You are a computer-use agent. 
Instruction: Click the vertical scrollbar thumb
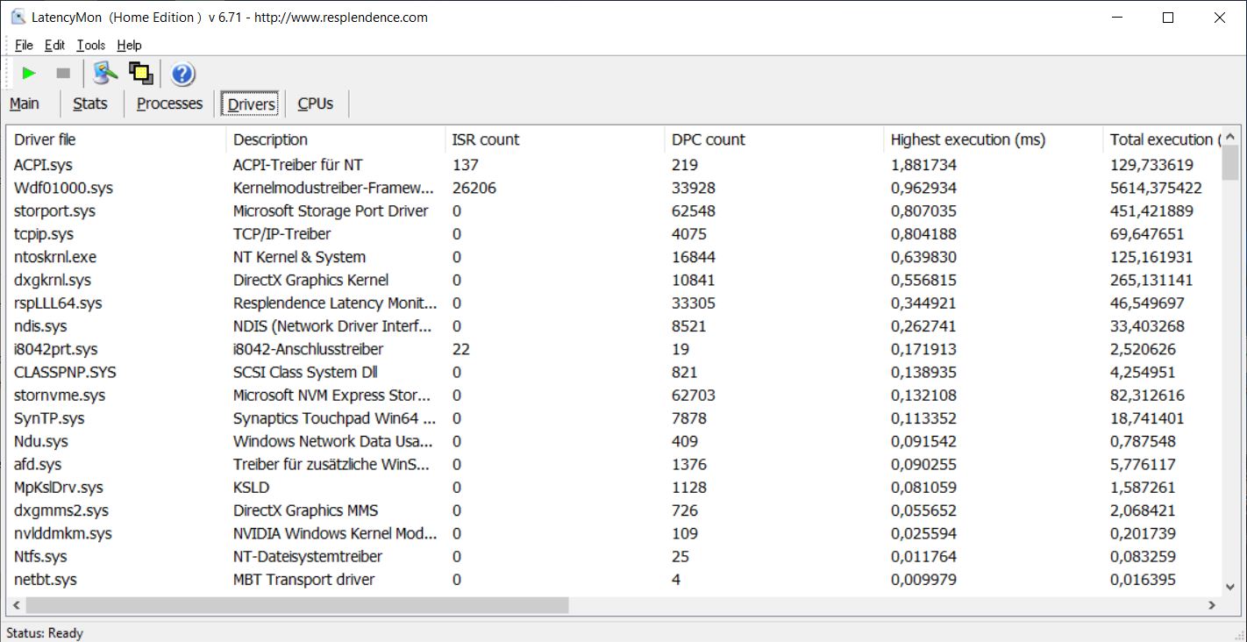coord(1230,162)
